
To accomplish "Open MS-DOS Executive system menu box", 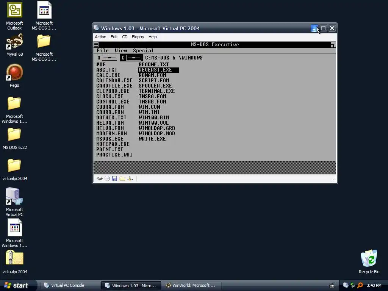I will click(x=96, y=45).
